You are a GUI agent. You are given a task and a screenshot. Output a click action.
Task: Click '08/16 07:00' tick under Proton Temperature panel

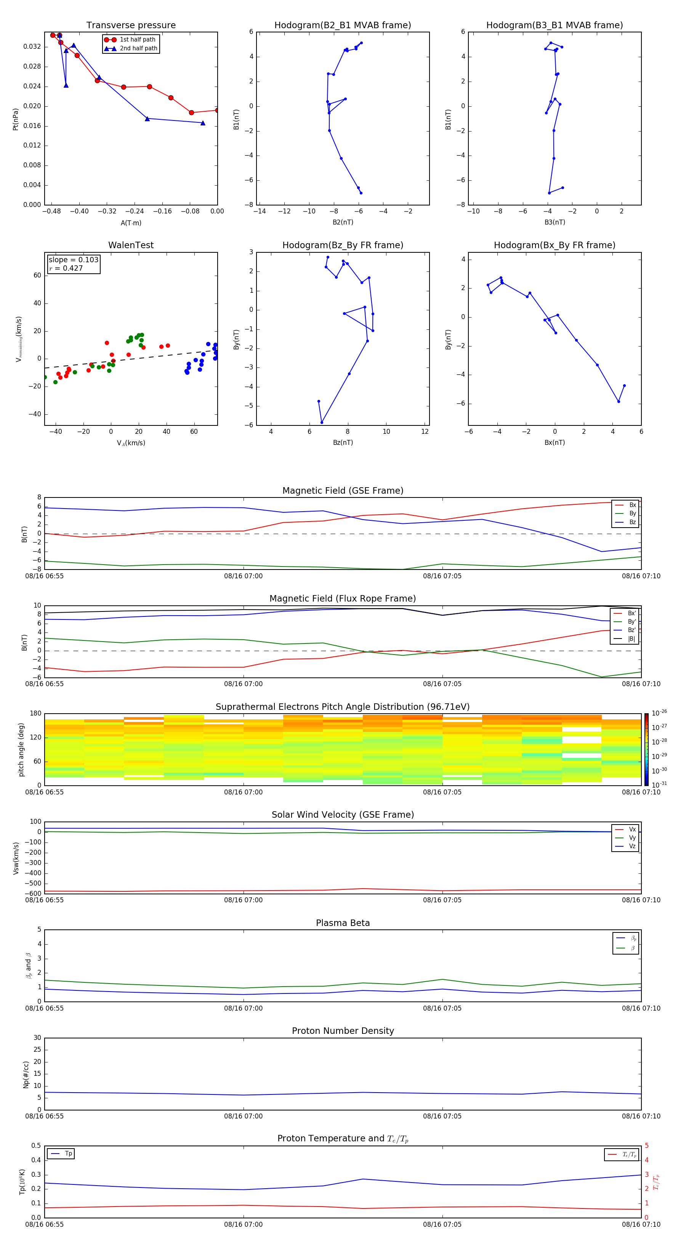click(x=244, y=1224)
